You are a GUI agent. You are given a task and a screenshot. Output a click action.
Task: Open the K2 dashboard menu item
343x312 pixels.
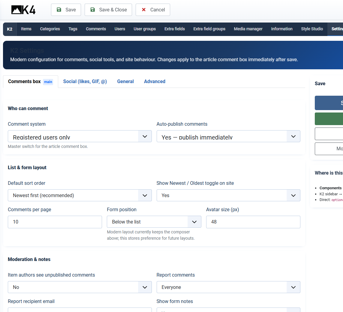(x=10, y=29)
